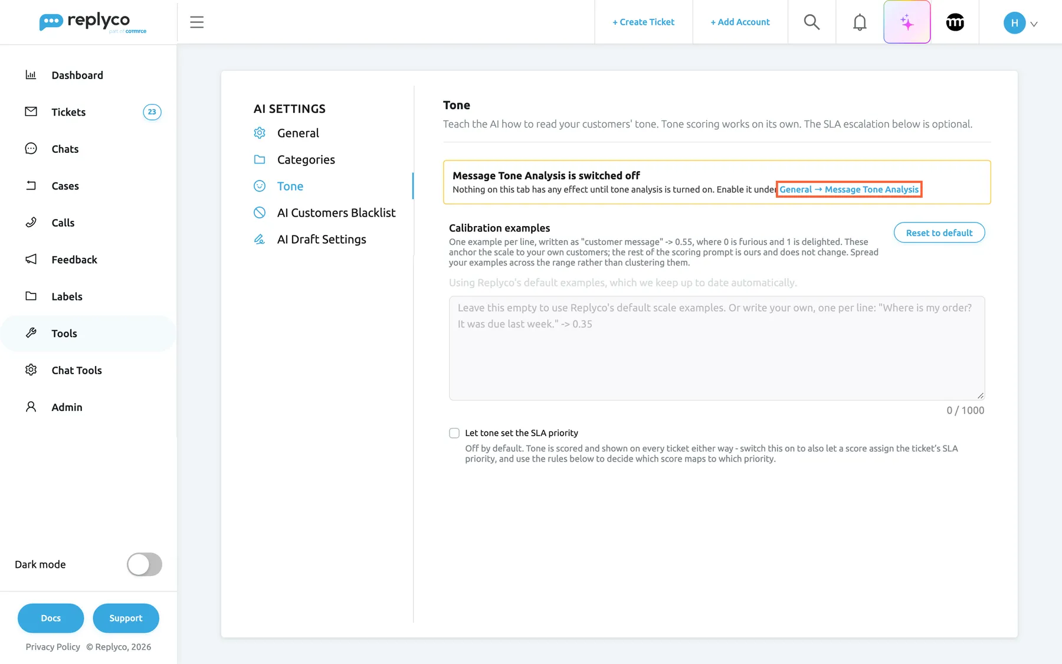Screen dimensions: 1062x664
Task: Open the Privacy Policy link
Action: 53,647
